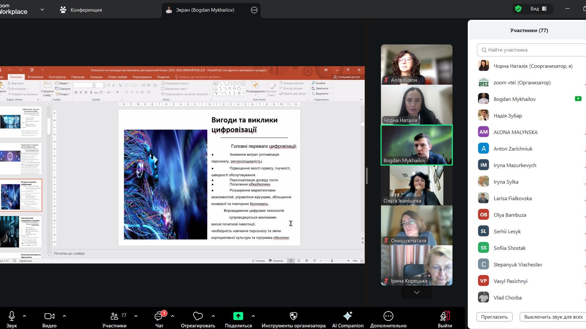This screenshot has height=329, width=586.
Task: Toggle the camera video button
Action: tap(49, 316)
